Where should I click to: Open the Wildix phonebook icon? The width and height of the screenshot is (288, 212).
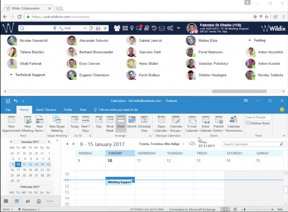(147, 28)
